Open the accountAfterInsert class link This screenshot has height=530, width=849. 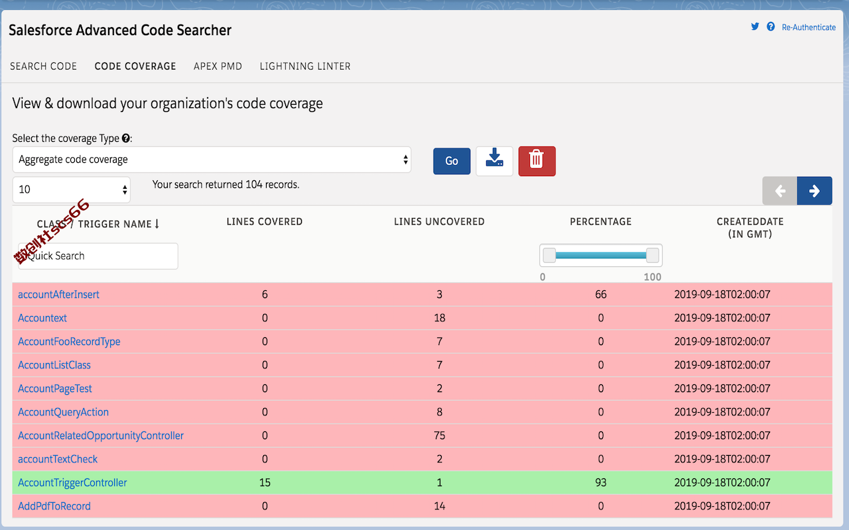tap(58, 295)
